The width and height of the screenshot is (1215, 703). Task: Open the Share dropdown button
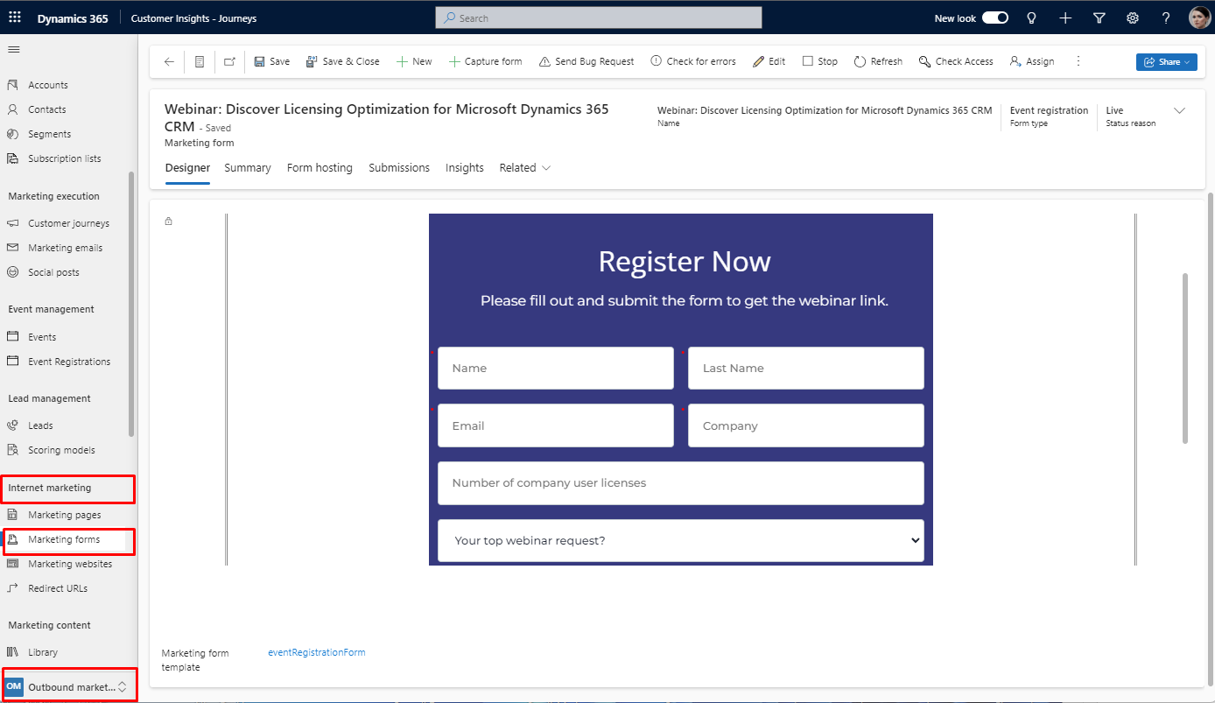[1167, 62]
